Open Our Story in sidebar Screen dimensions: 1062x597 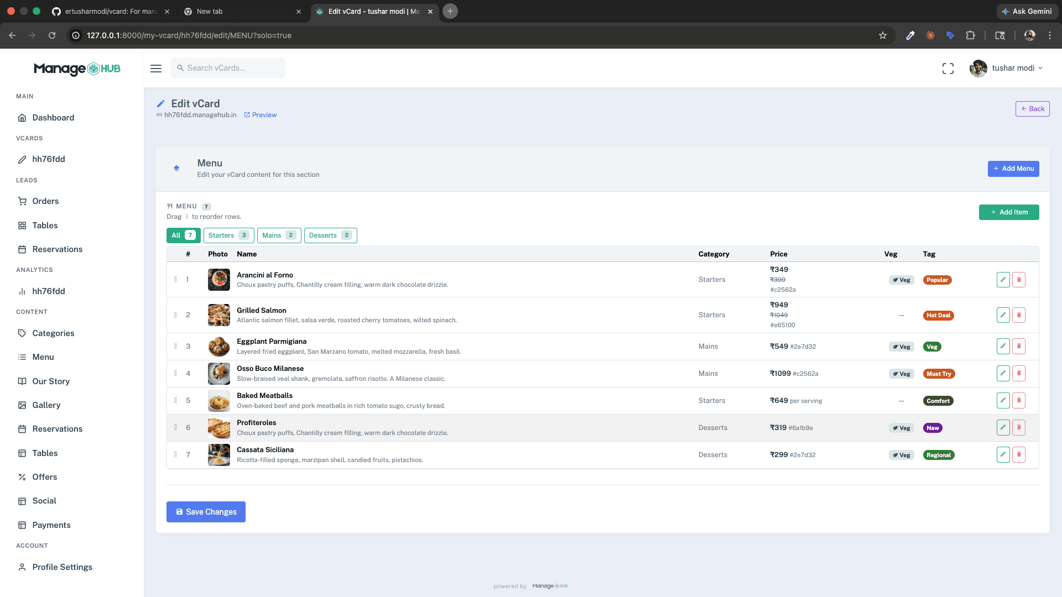pyautogui.click(x=51, y=381)
